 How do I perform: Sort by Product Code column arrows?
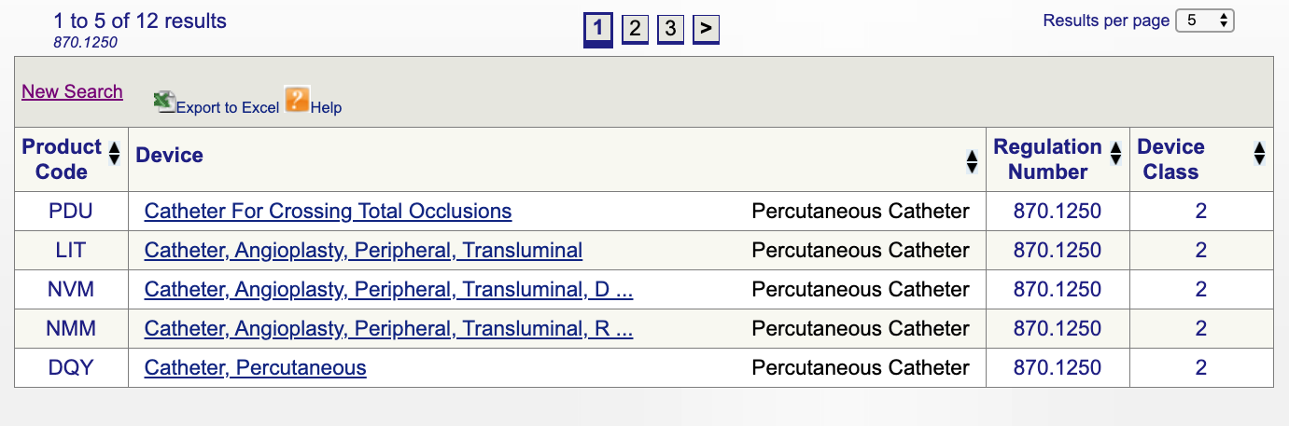pos(114,154)
